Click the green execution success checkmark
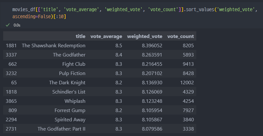Screen dimensions: 263x136 [8, 25]
